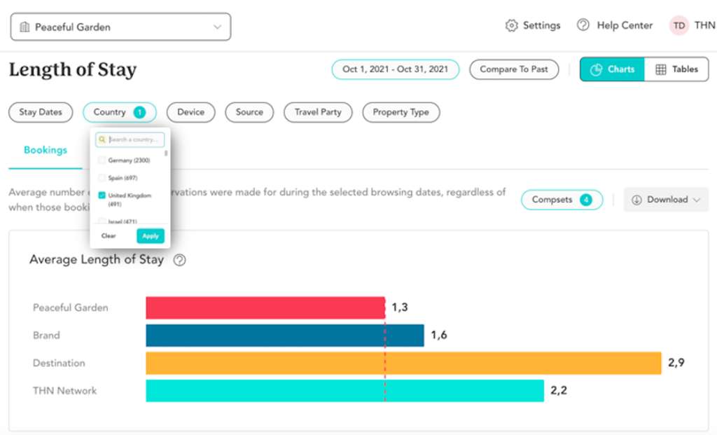Click Compare To Past

coord(514,69)
